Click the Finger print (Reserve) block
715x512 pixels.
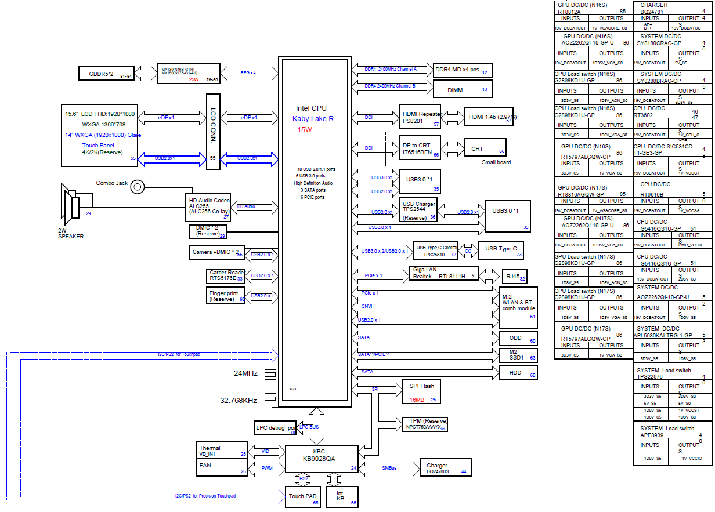point(226,296)
